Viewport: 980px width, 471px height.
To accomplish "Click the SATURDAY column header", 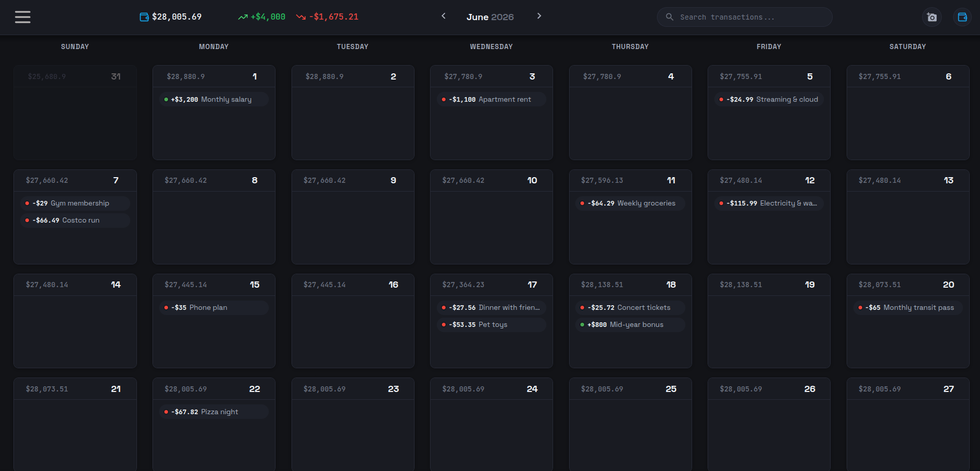I will coord(908,46).
